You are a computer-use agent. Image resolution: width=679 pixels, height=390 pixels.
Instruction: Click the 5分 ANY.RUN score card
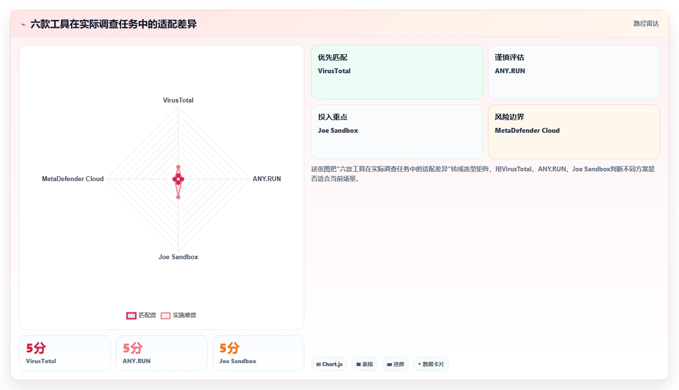tap(162, 353)
